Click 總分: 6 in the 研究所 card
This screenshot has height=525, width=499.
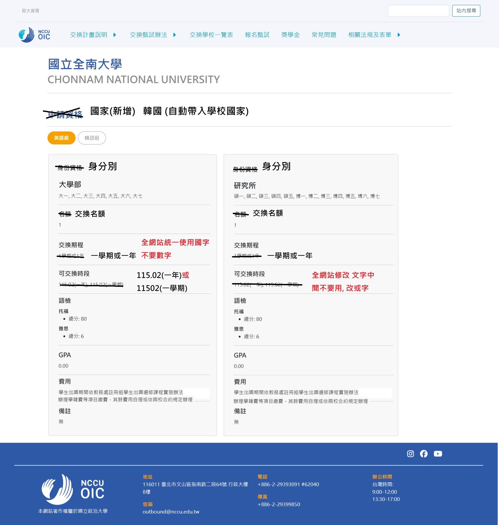(x=252, y=337)
